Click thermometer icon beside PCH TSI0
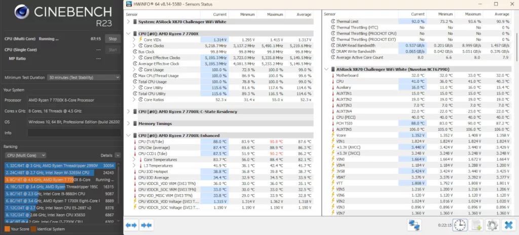The image size is (519, 235). (x=333, y=123)
